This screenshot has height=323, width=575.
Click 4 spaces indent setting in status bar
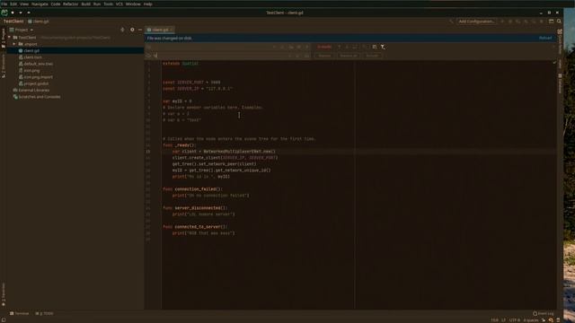pyautogui.click(x=531, y=320)
